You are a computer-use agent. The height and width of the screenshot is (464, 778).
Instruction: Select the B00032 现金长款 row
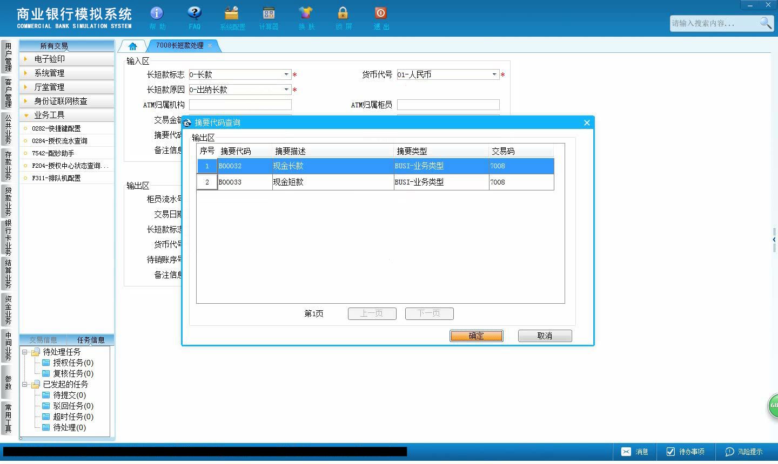375,166
